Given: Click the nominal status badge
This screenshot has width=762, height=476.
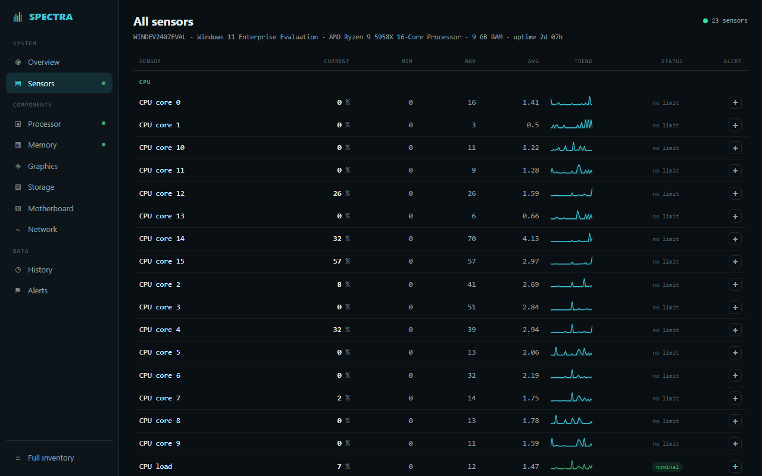Looking at the screenshot, I should tap(667, 467).
